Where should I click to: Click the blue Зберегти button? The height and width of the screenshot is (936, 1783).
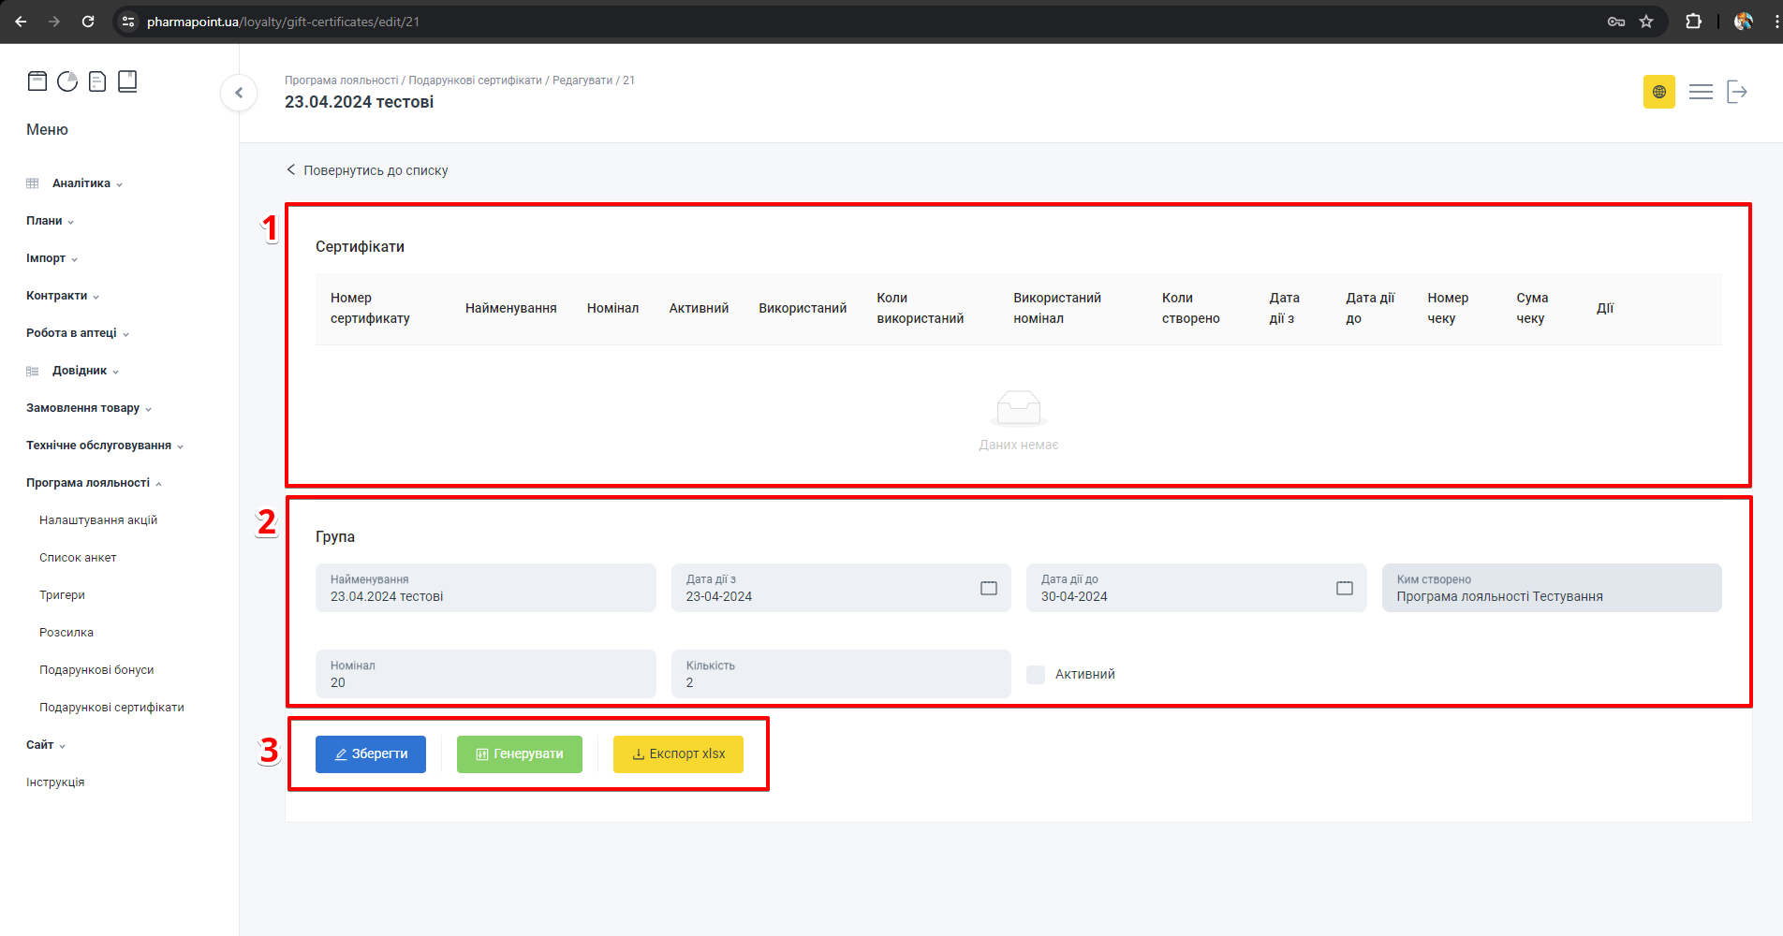[371, 754]
